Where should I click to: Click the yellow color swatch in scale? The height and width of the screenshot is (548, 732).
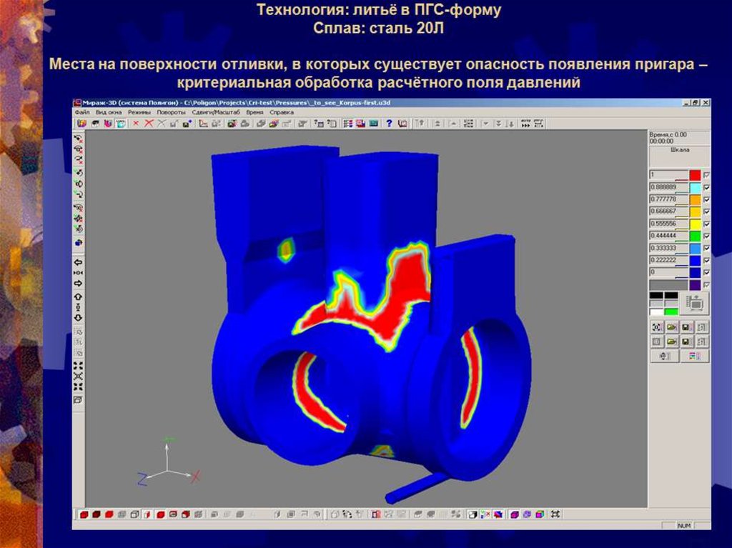tap(695, 224)
